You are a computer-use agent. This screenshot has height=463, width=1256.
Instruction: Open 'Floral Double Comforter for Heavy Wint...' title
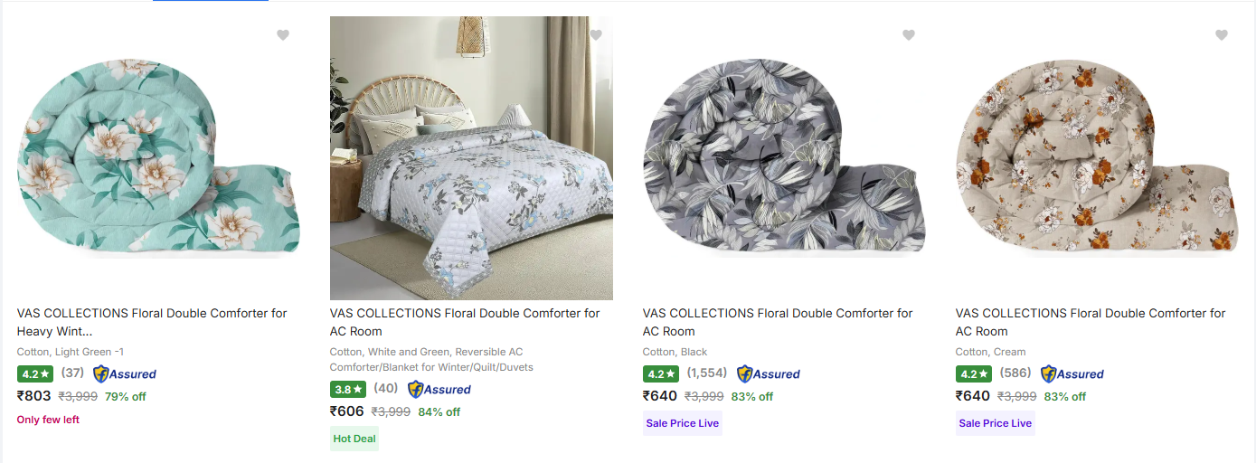click(152, 322)
